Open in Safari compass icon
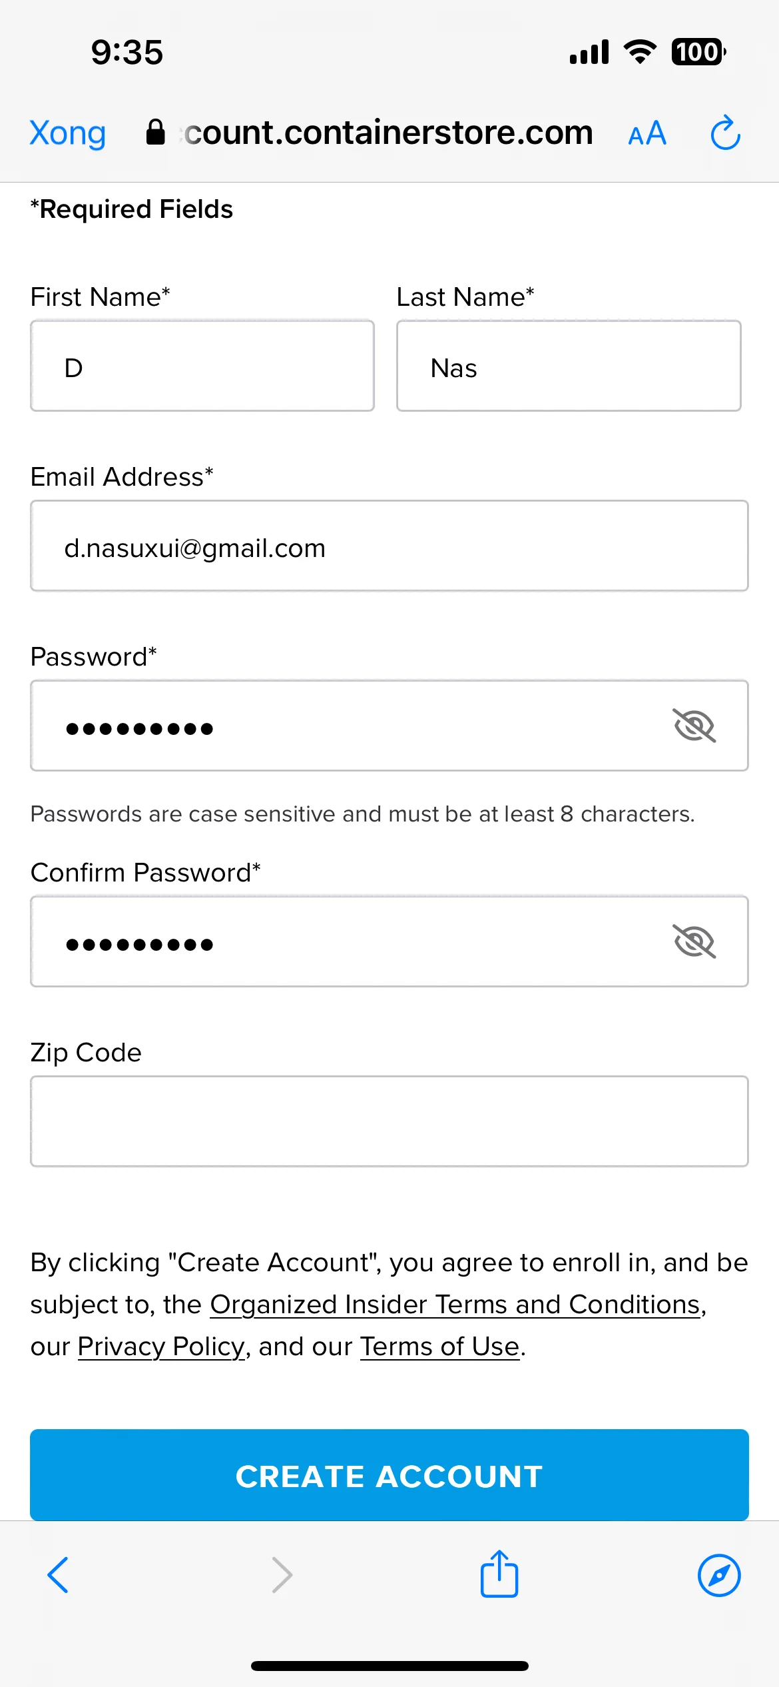The height and width of the screenshot is (1687, 779). tap(719, 1576)
